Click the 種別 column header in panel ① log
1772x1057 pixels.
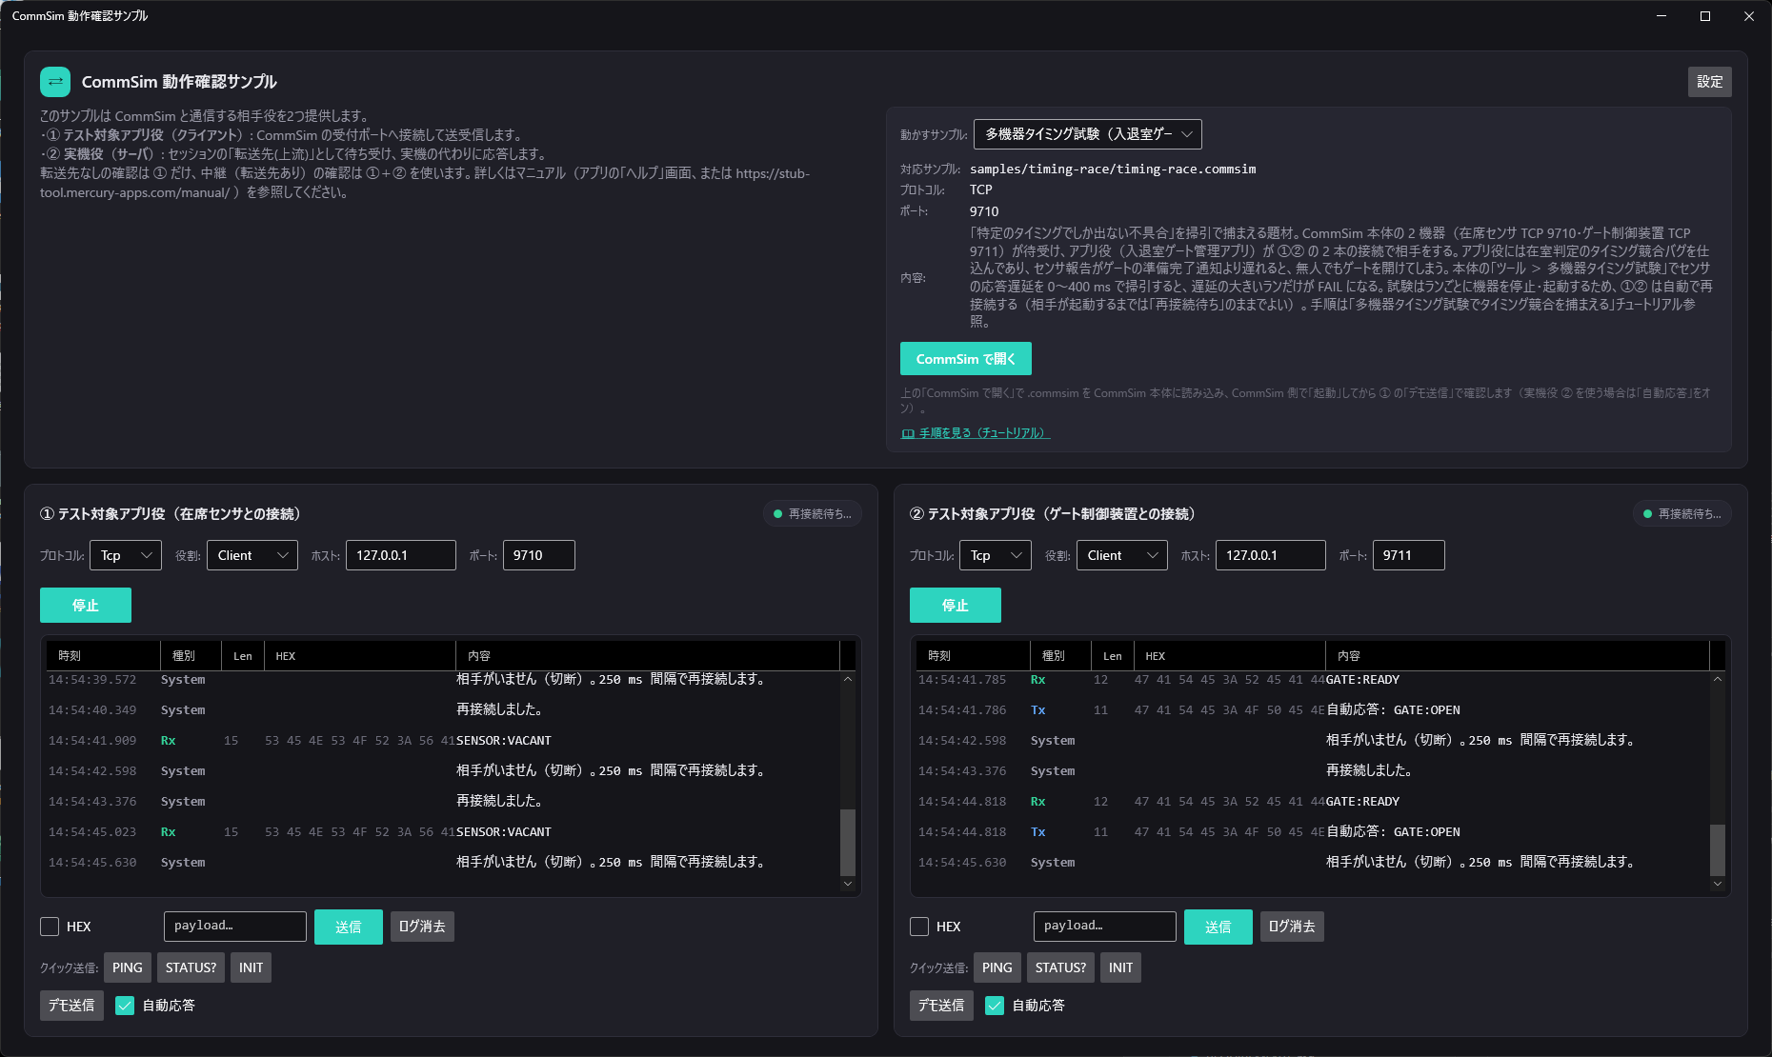tap(191, 656)
